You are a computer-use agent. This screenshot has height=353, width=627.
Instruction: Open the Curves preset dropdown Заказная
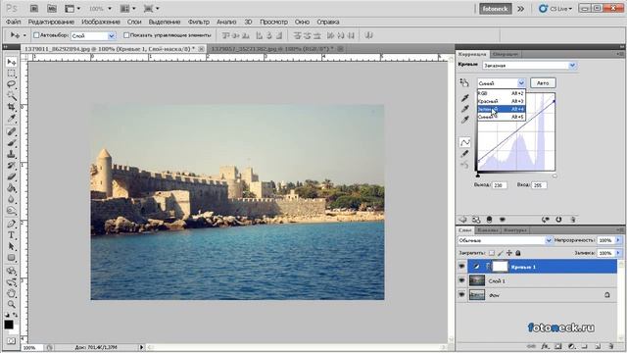(529, 66)
